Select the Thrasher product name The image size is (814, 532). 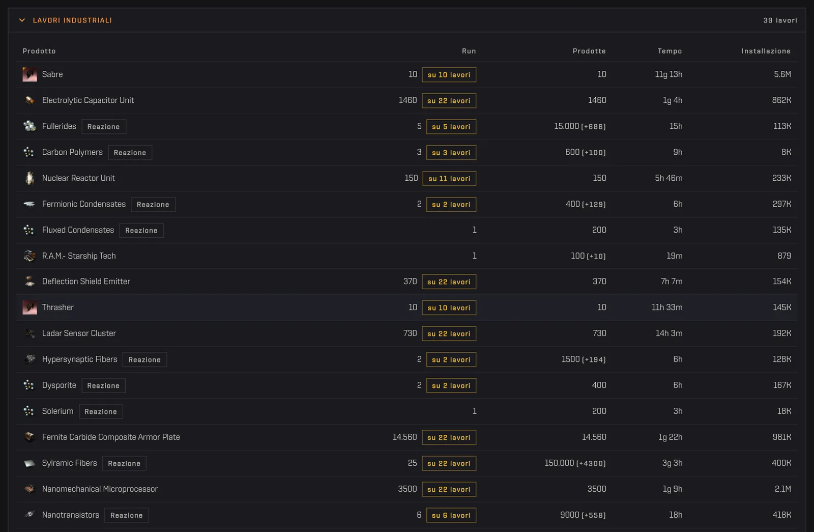(58, 307)
